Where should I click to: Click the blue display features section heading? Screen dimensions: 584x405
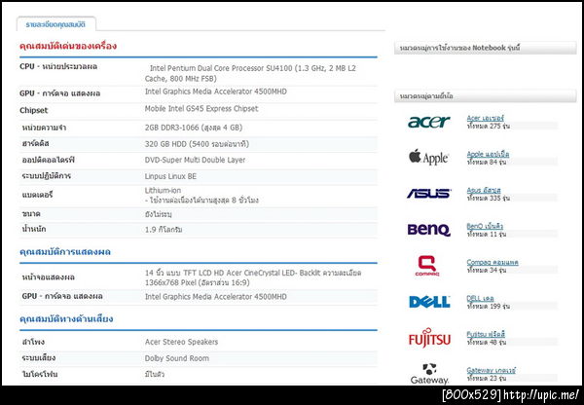pyautogui.click(x=65, y=252)
